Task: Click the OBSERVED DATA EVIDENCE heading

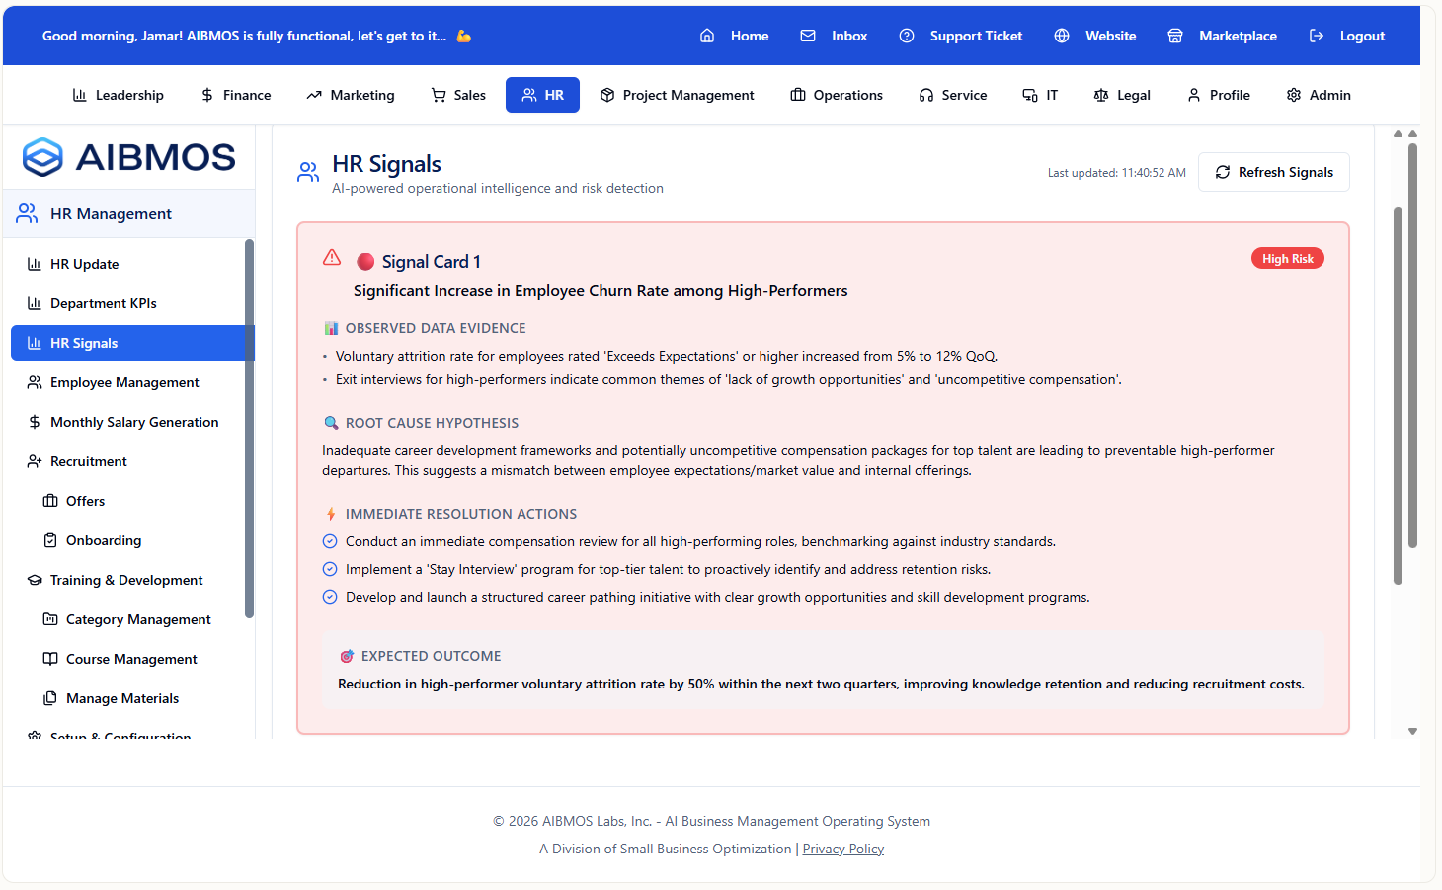Action: coord(436,328)
